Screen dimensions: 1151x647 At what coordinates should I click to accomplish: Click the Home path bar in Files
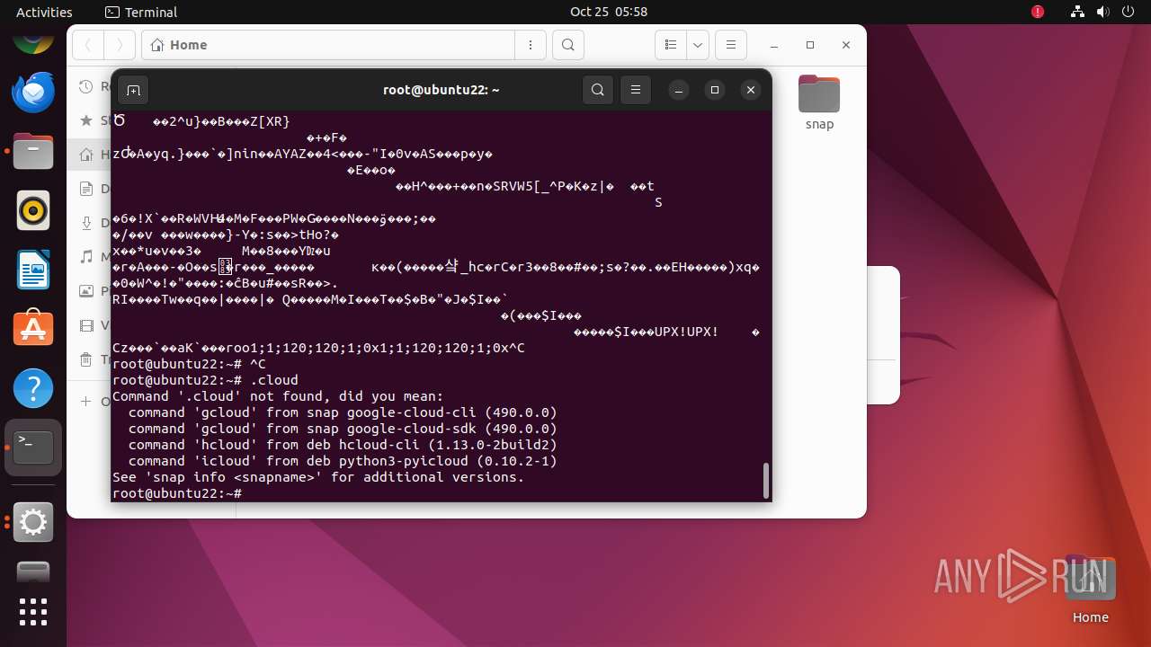point(328,45)
